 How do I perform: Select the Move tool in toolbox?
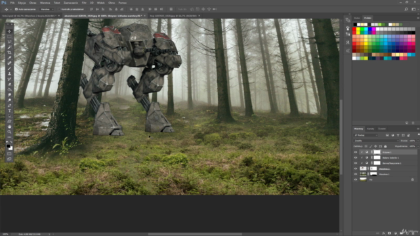(9, 31)
